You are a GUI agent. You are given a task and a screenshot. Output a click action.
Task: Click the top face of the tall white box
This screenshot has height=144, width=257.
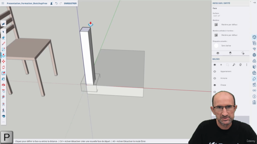[85, 30]
